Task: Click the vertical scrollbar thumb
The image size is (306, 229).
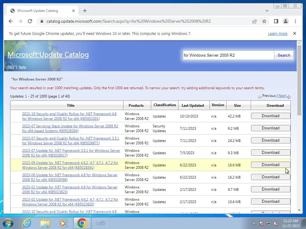Action: [x=299, y=80]
